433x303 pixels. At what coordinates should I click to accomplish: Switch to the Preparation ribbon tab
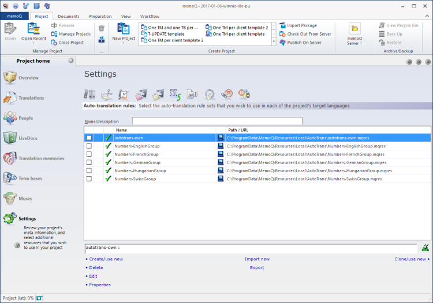pyautogui.click(x=100, y=17)
